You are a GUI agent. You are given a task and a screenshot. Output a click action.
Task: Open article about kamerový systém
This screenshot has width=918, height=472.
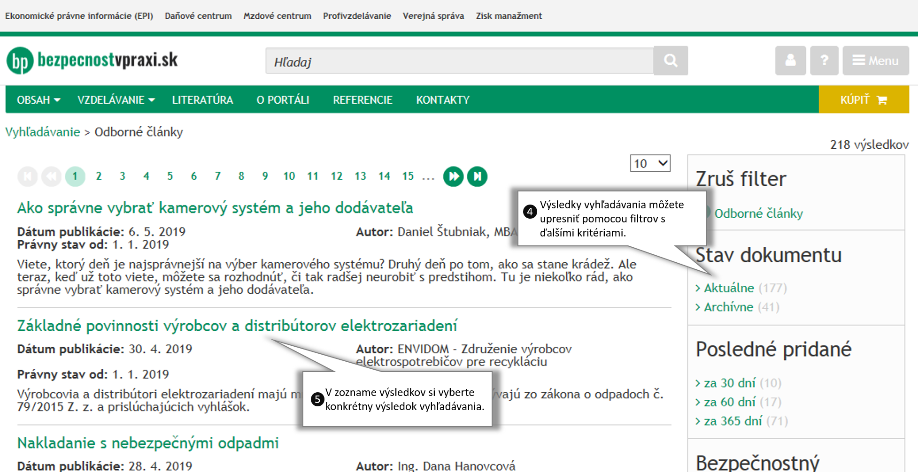(x=215, y=208)
